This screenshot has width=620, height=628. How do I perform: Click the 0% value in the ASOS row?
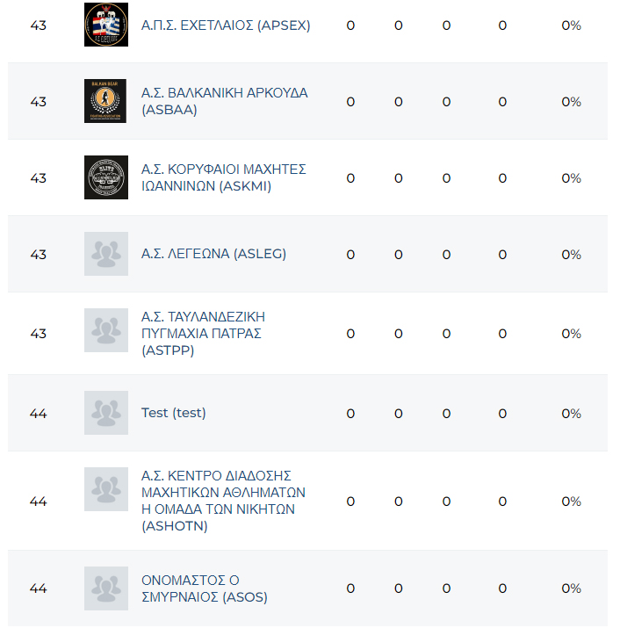[x=571, y=588]
